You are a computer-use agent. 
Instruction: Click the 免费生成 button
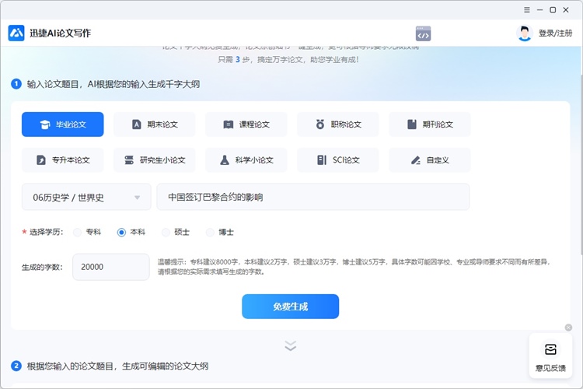click(x=291, y=307)
